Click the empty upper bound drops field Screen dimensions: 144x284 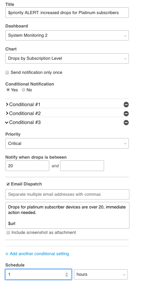pyautogui.click(x=82, y=166)
